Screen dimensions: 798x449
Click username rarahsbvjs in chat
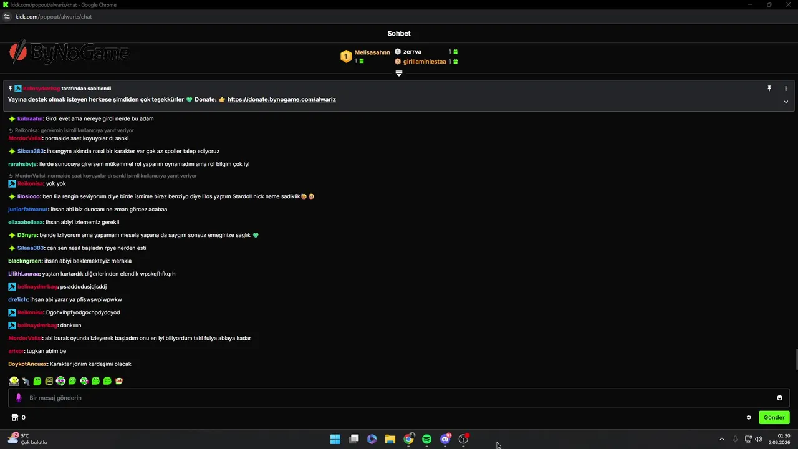(22, 164)
